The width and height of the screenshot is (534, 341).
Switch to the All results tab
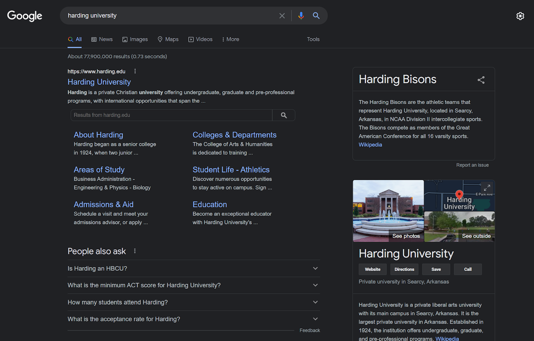pos(75,39)
